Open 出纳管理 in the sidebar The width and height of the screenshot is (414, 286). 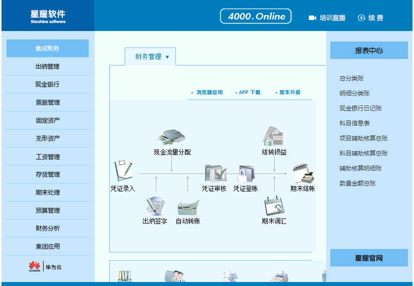pyautogui.click(x=48, y=66)
